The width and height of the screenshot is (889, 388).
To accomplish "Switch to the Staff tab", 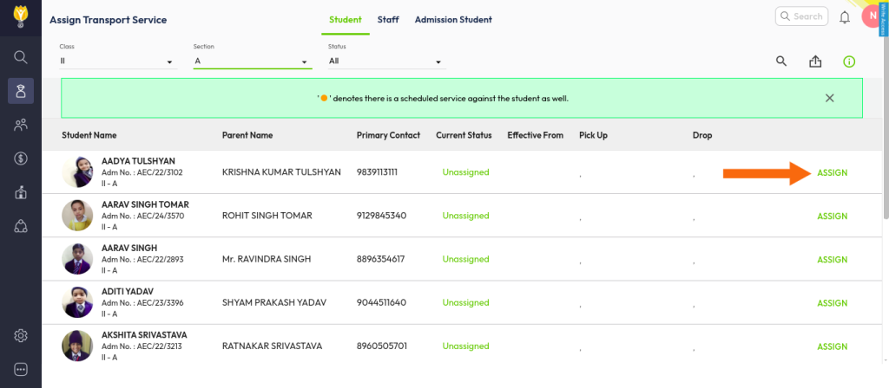I will 388,19.
